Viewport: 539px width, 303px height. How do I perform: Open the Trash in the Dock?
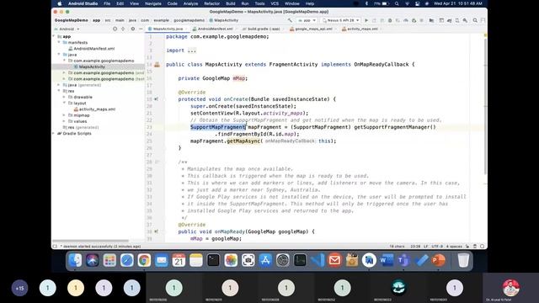pyautogui.click(x=463, y=260)
